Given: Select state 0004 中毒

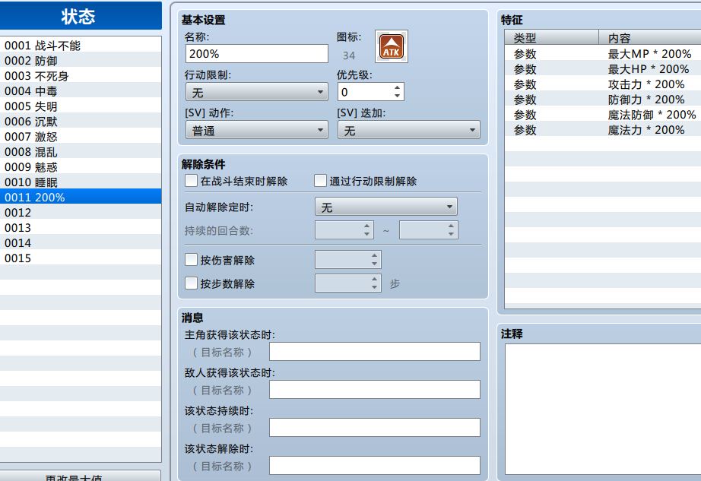Looking at the screenshot, I should click(81, 90).
